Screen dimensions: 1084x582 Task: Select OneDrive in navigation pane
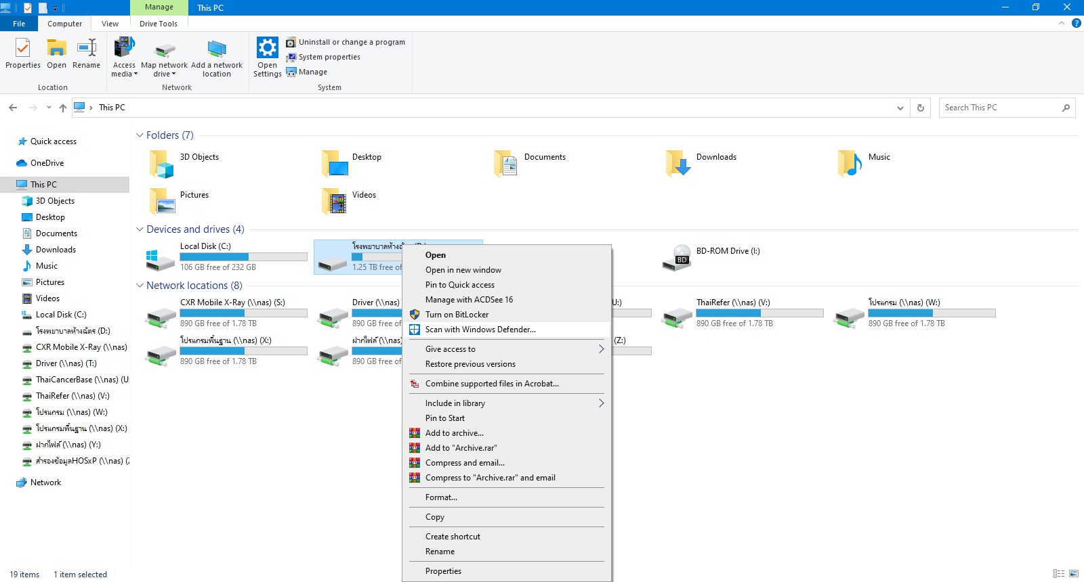47,163
